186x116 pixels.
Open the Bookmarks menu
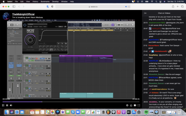pyautogui.click(x=45, y=2)
